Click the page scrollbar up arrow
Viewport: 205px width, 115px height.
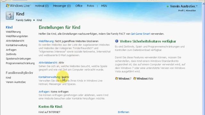(x=204, y=4)
